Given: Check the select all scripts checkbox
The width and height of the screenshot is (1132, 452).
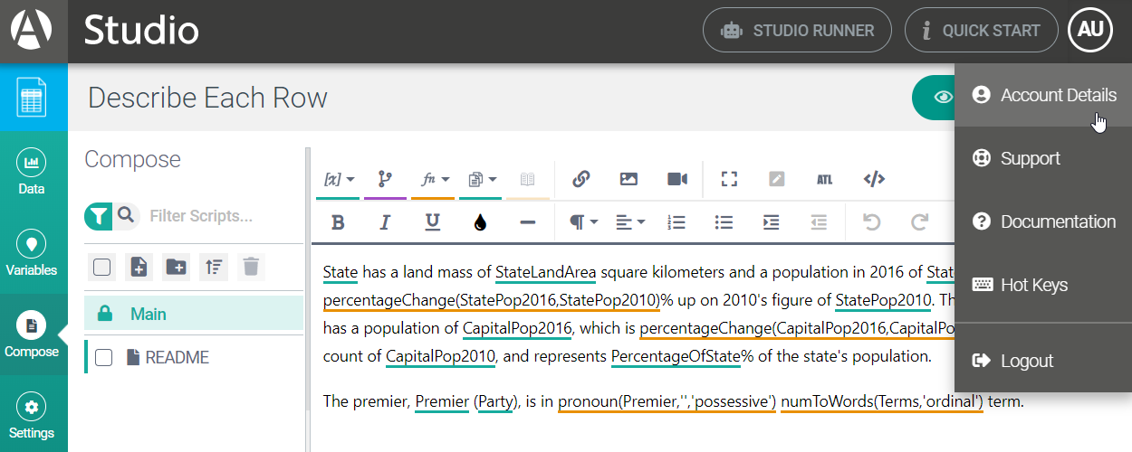Looking at the screenshot, I should point(102,267).
